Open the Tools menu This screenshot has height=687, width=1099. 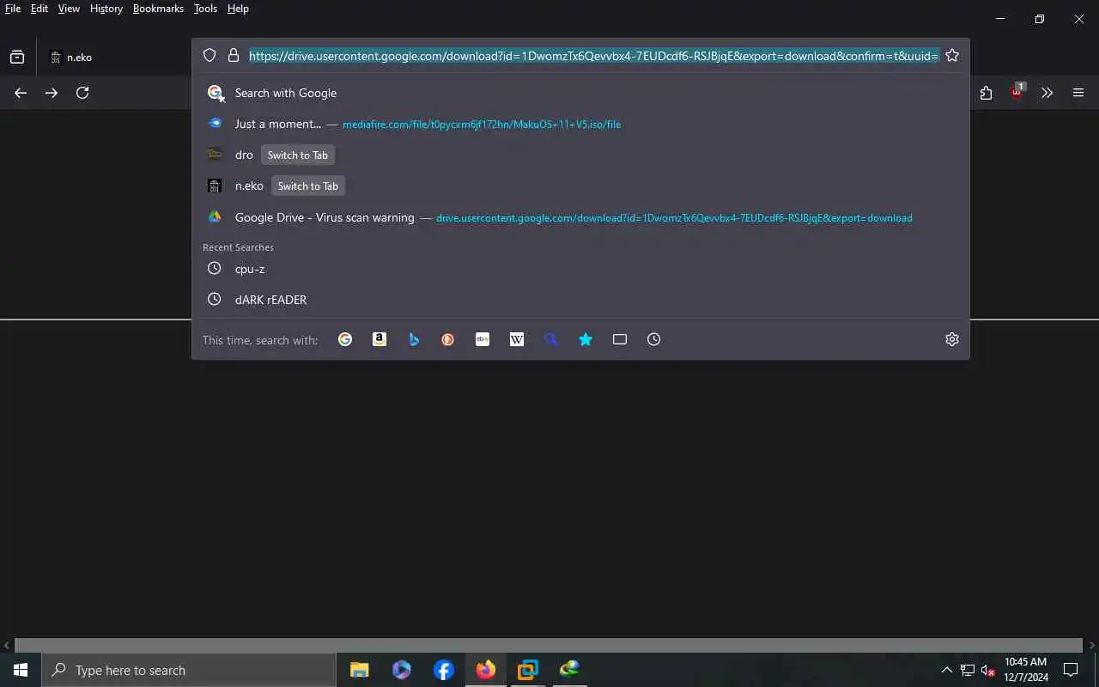tap(205, 9)
